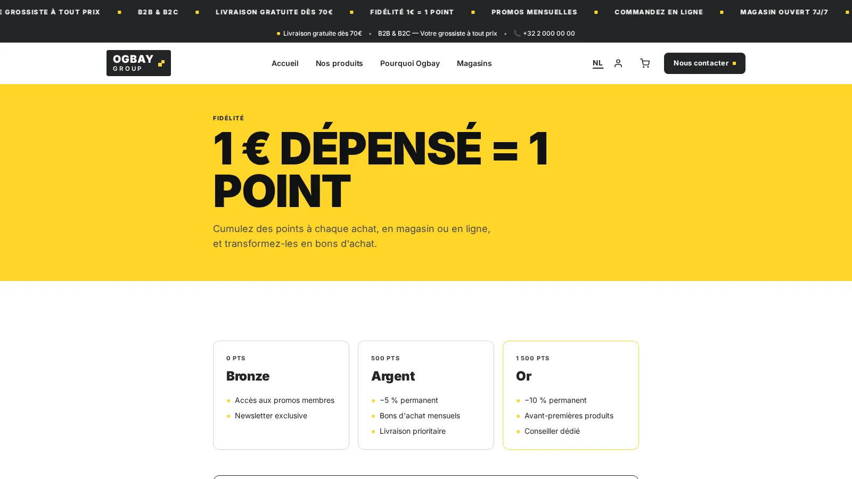Click 'B2B & B2C' ticker text
852x479 pixels.
(x=158, y=12)
